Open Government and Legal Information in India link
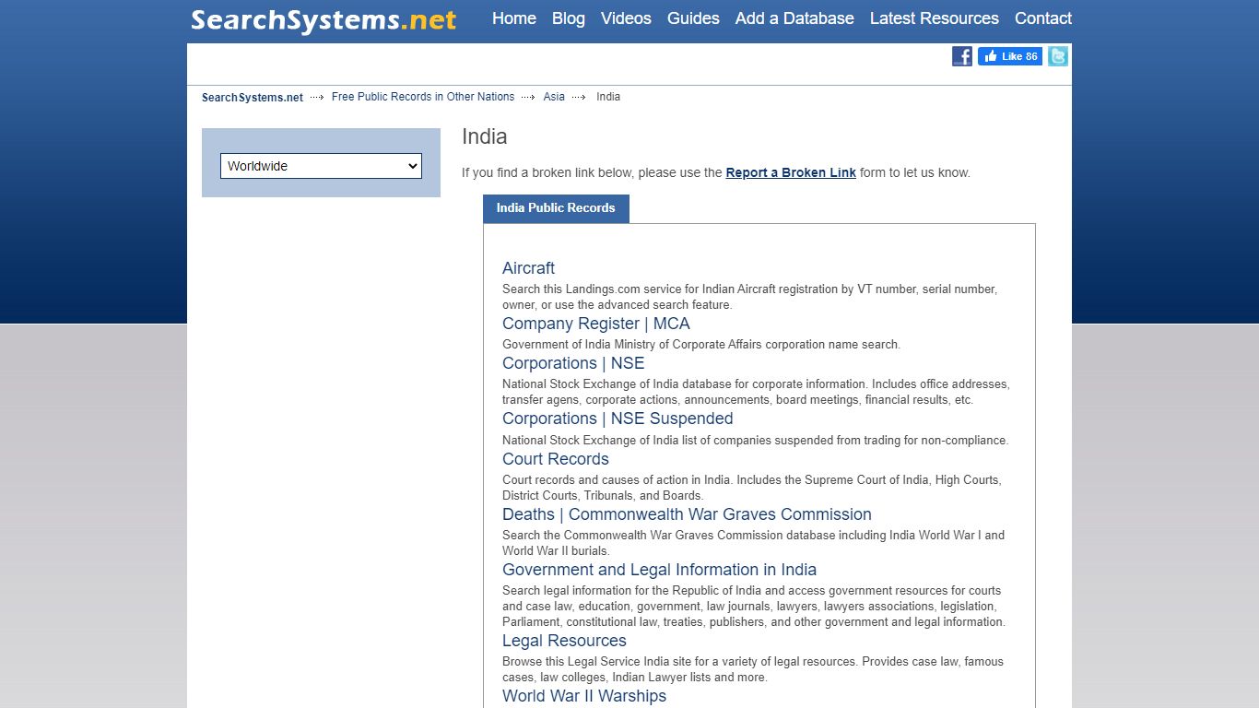Viewport: 1259px width, 708px height. [x=659, y=570]
